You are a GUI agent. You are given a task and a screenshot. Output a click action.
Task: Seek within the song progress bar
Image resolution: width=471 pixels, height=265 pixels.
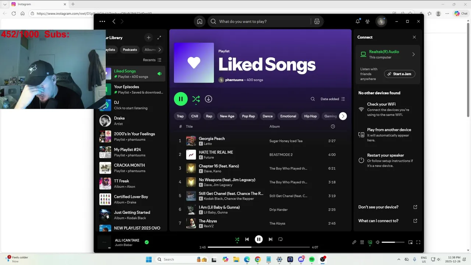tap(259, 247)
